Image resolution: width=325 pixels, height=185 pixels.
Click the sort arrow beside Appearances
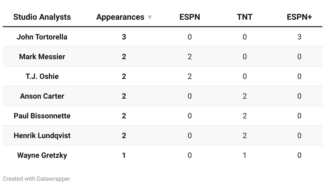point(150,18)
